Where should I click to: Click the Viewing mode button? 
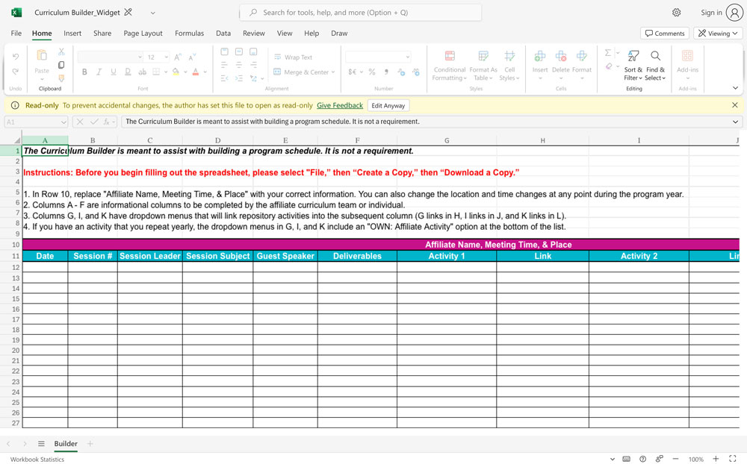click(x=718, y=34)
